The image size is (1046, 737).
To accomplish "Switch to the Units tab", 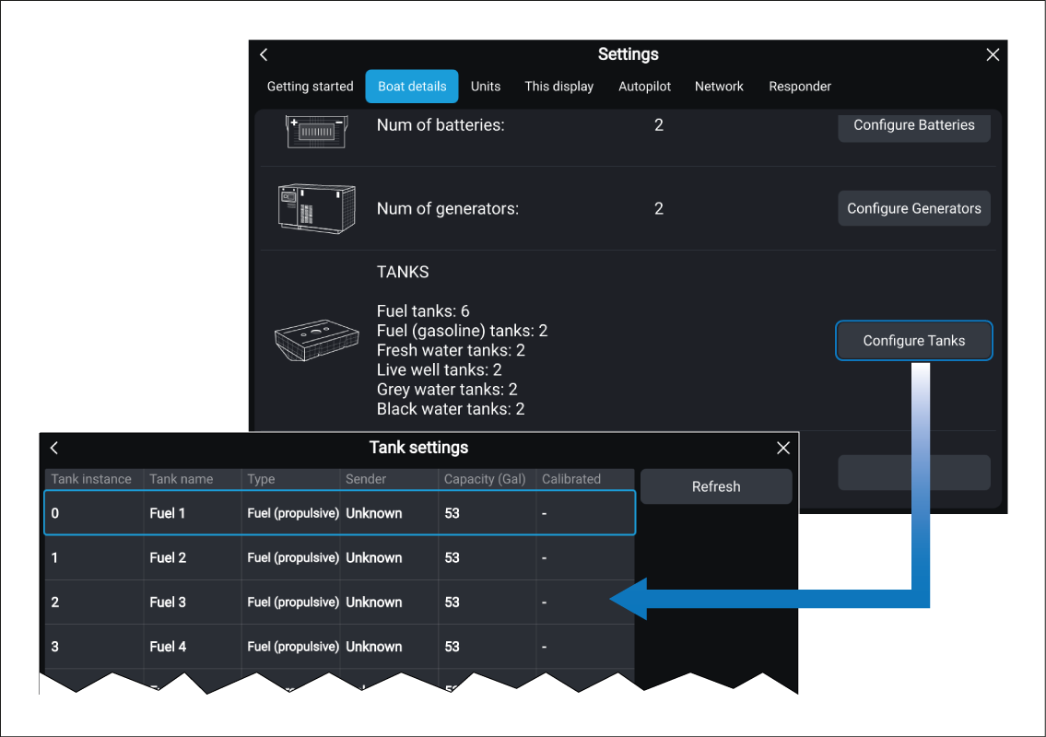I will 486,87.
